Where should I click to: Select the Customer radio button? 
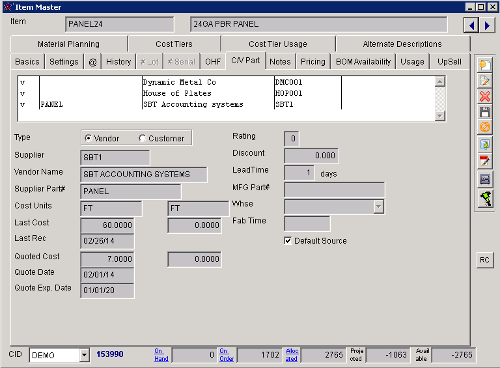(143, 138)
